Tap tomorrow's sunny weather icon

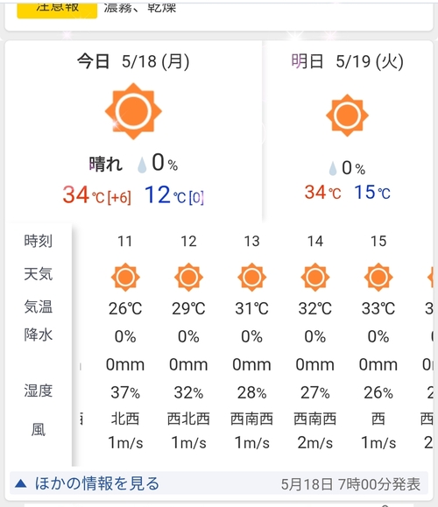347,115
